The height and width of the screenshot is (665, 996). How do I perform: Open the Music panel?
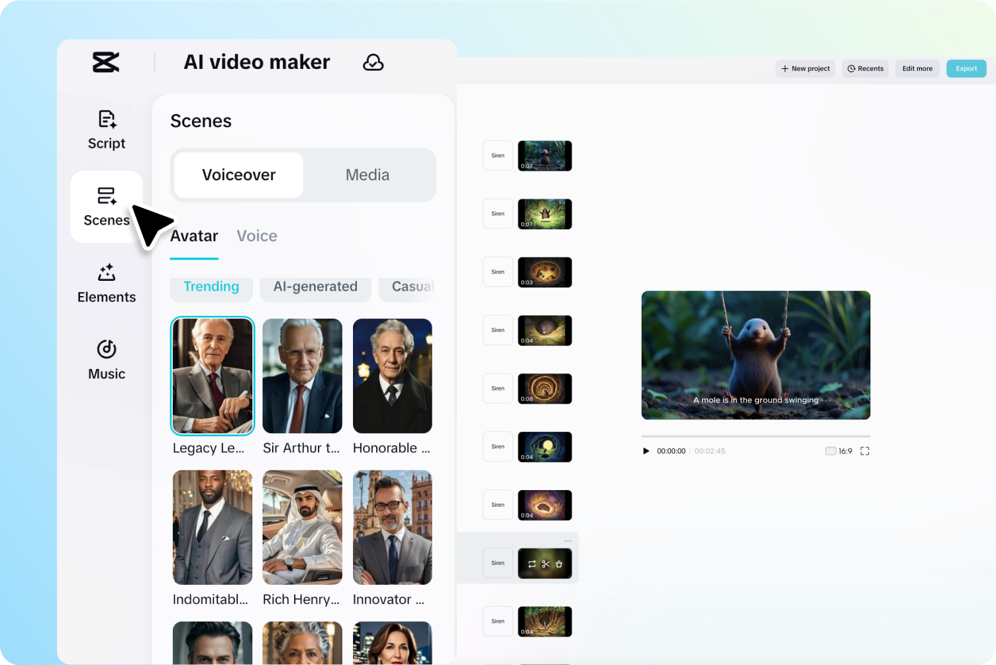coord(106,360)
